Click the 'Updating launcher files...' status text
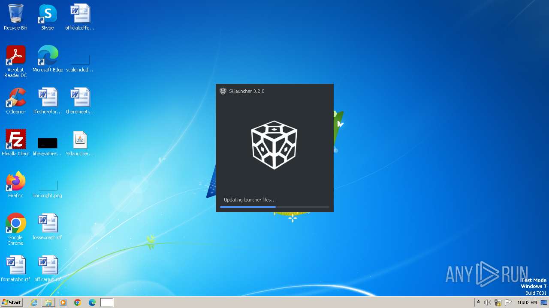The width and height of the screenshot is (549, 308). click(x=250, y=200)
